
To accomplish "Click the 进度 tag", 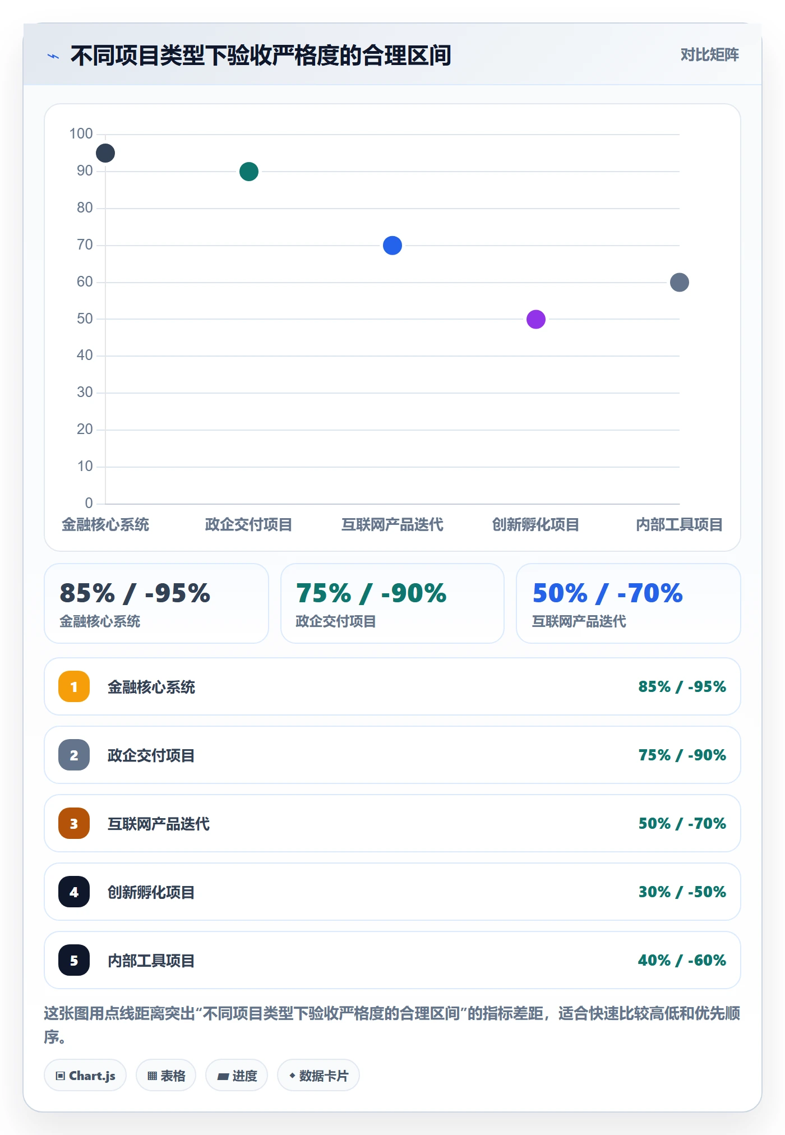I will [237, 1076].
